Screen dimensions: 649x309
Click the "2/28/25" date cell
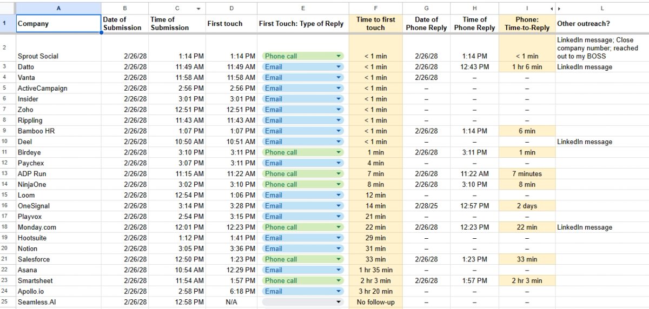426,206
